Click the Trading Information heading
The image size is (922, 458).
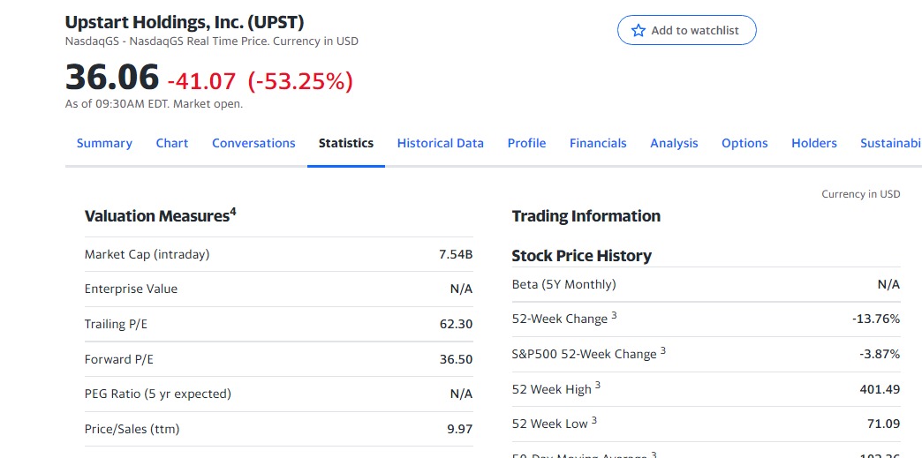click(x=586, y=216)
